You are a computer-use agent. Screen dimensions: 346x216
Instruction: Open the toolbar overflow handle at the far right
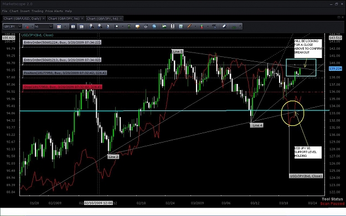[240, 27]
